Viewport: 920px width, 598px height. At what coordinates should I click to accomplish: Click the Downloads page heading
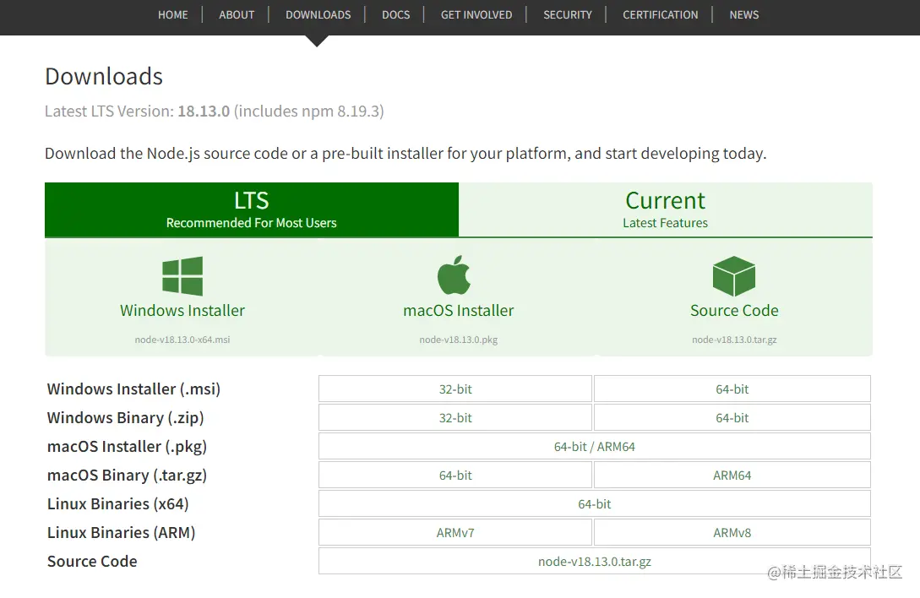click(104, 76)
